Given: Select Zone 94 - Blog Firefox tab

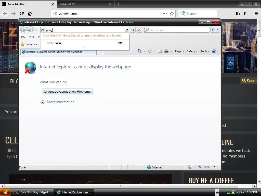Looking at the screenshot, I should click(28, 4).
